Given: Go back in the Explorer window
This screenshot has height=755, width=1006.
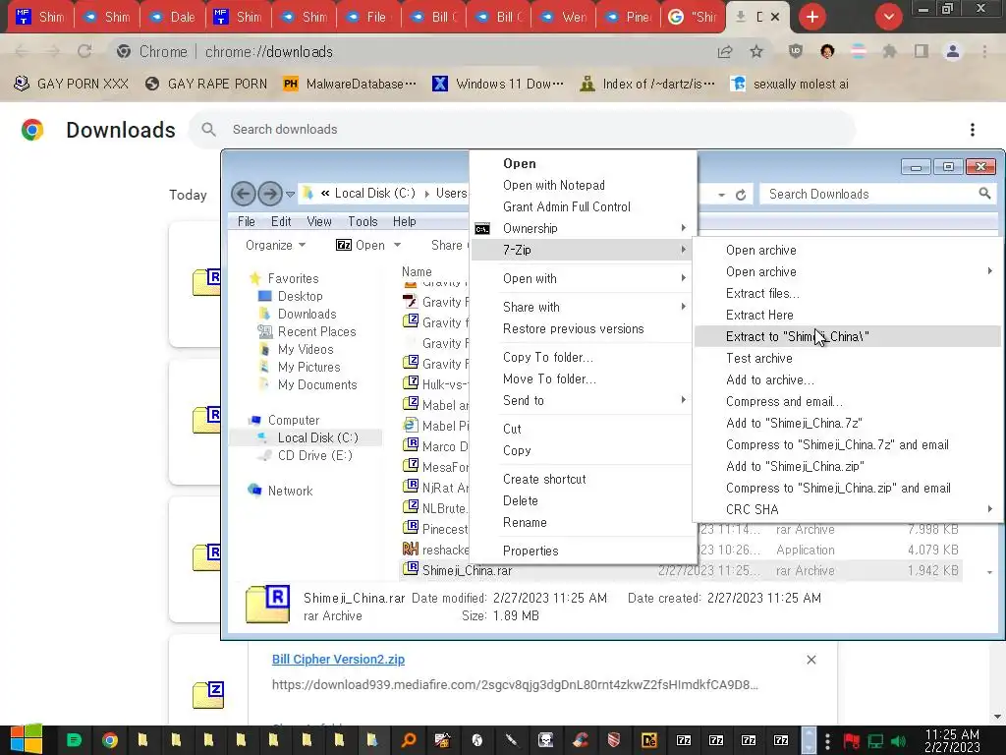Looking at the screenshot, I should (244, 194).
